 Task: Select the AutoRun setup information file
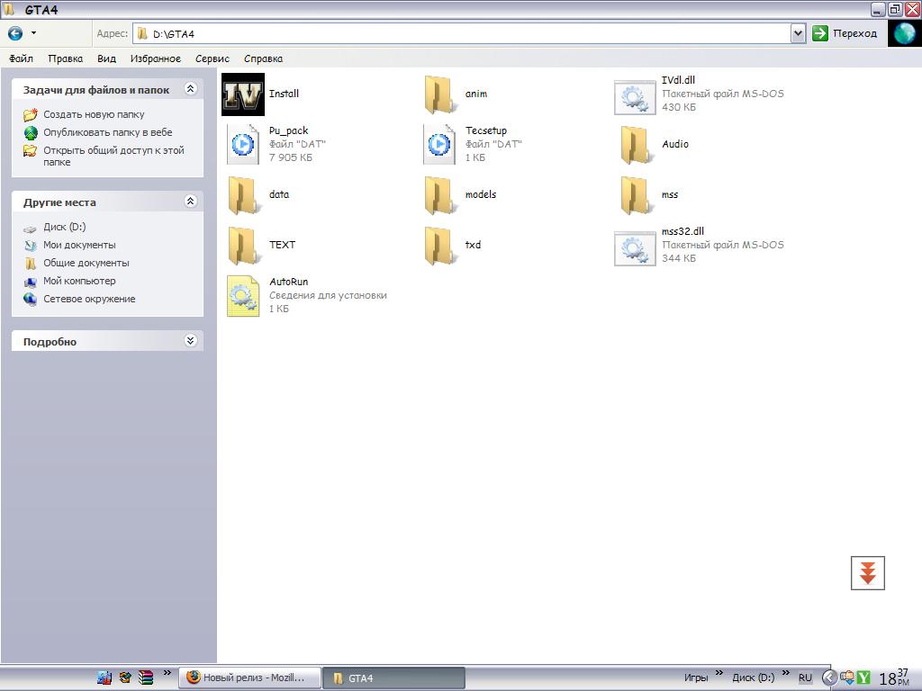tap(243, 296)
